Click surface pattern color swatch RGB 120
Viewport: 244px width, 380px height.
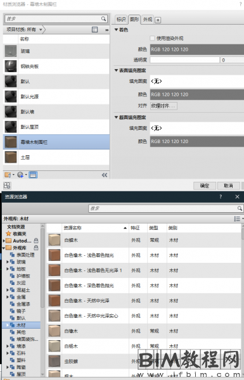click(197, 94)
